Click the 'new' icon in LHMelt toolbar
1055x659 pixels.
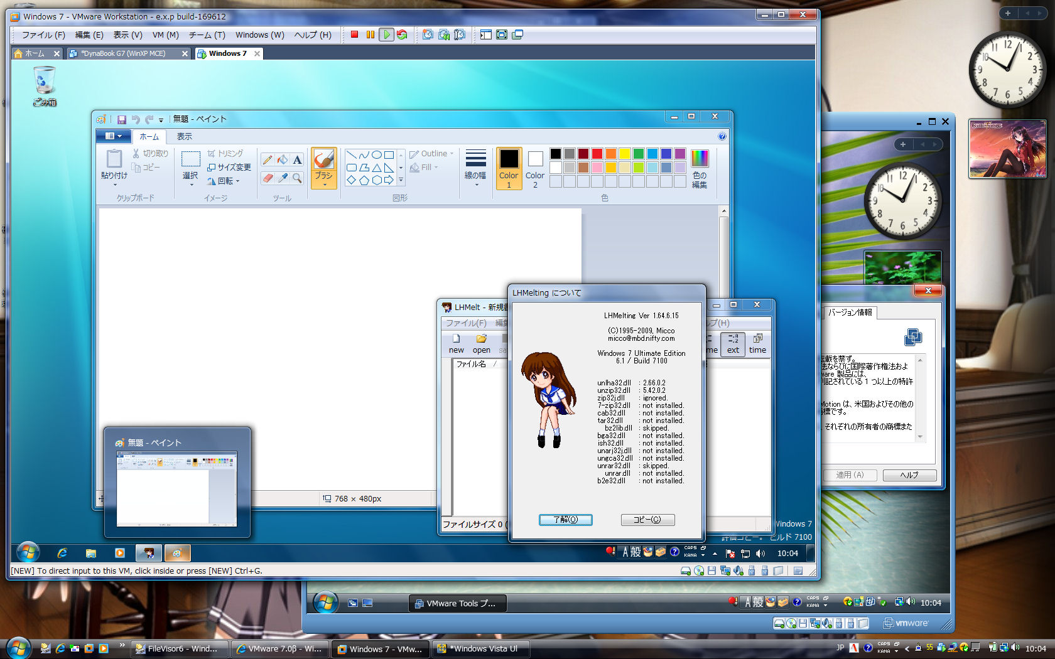(457, 344)
